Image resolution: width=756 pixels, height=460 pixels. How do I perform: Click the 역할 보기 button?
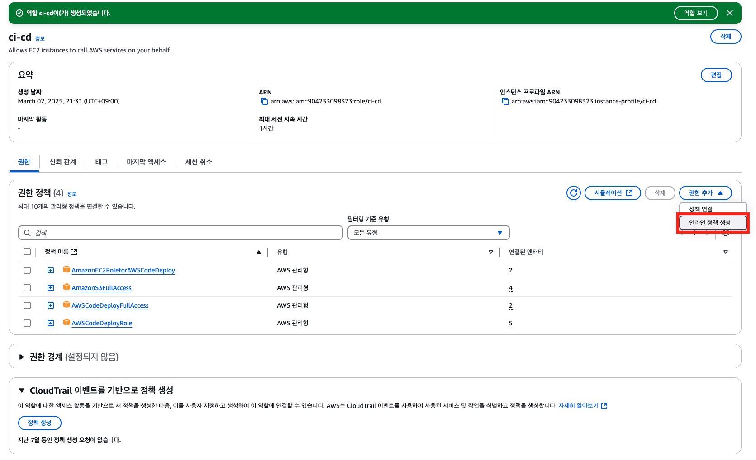pos(696,13)
